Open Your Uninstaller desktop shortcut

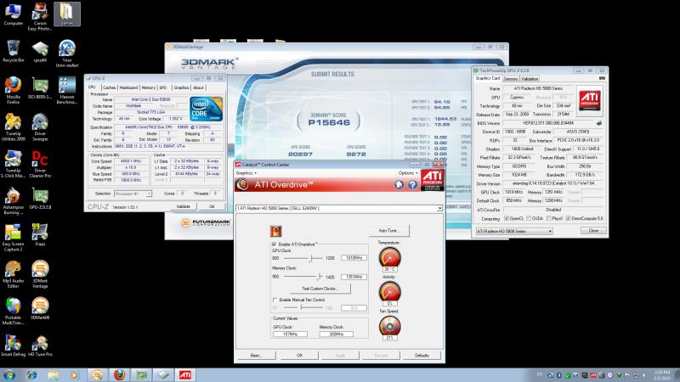click(67, 53)
